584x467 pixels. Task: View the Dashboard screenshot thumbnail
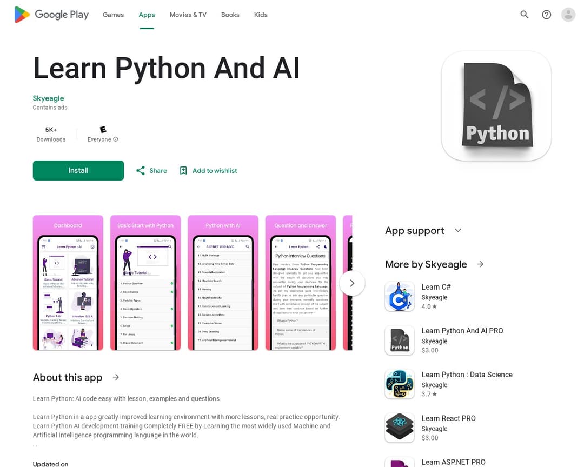click(x=68, y=283)
